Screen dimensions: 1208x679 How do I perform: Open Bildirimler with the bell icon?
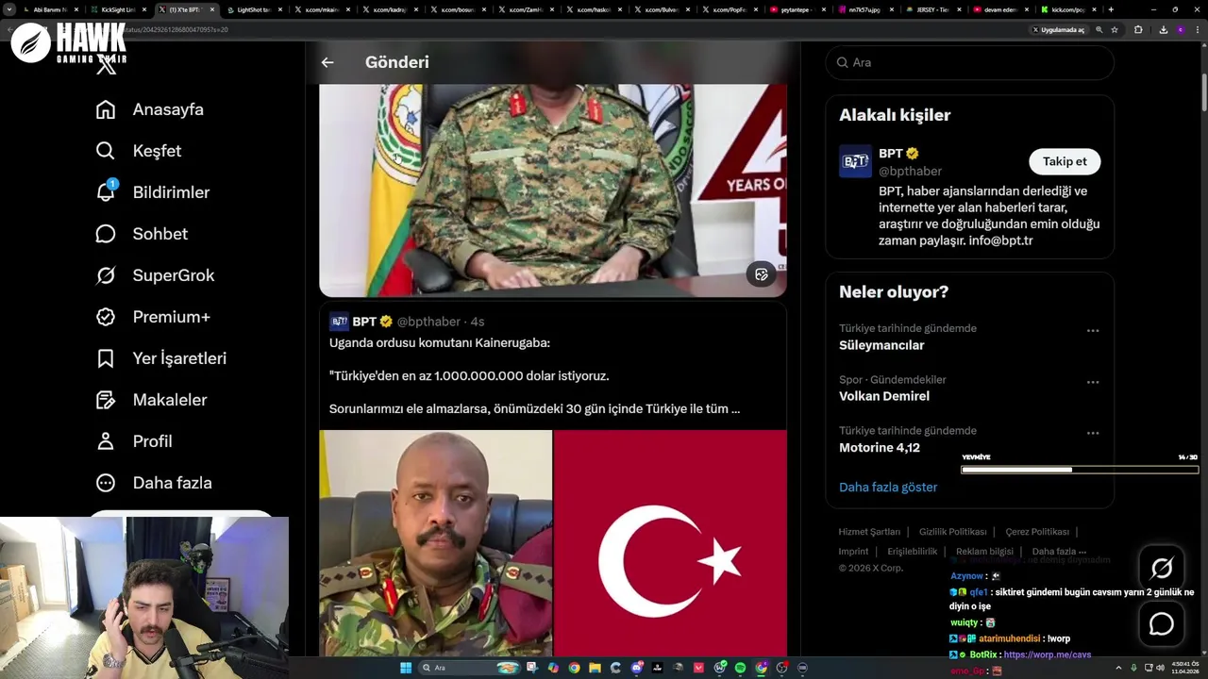click(153, 192)
